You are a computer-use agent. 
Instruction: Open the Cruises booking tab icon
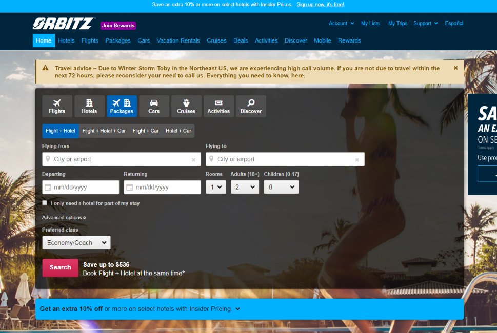click(x=186, y=103)
